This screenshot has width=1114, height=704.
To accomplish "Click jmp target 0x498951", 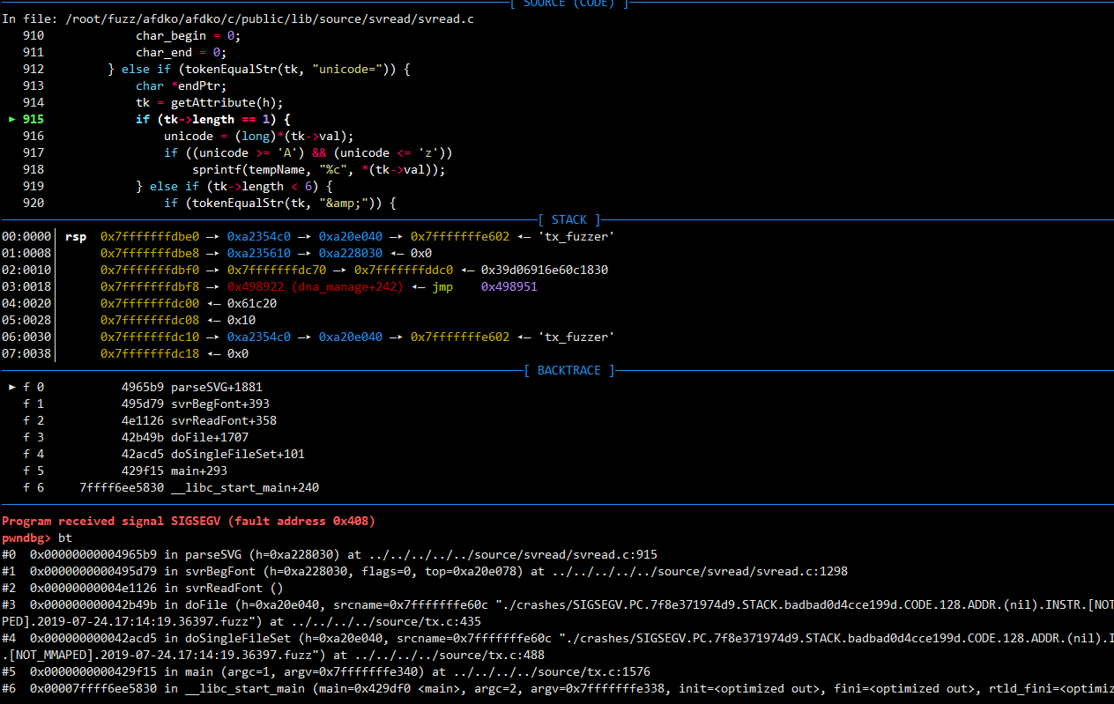I will click(x=509, y=286).
